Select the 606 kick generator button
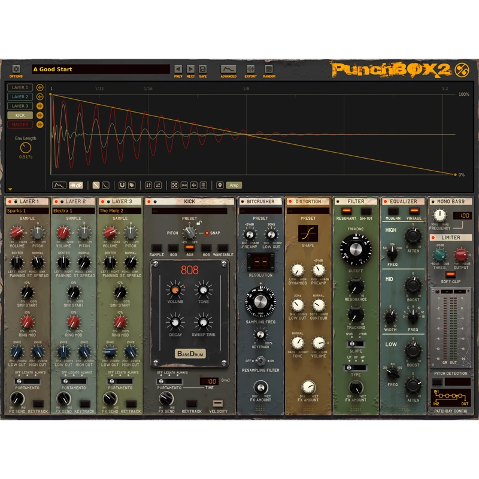The height and width of the screenshot is (479, 479). (206, 248)
